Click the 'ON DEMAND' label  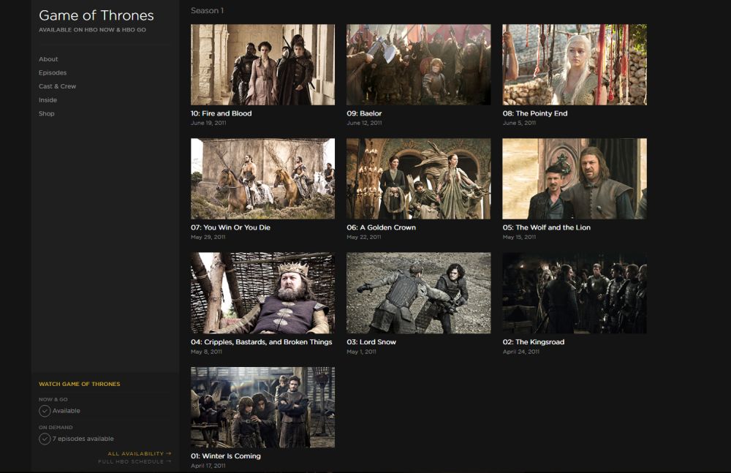pos(56,427)
